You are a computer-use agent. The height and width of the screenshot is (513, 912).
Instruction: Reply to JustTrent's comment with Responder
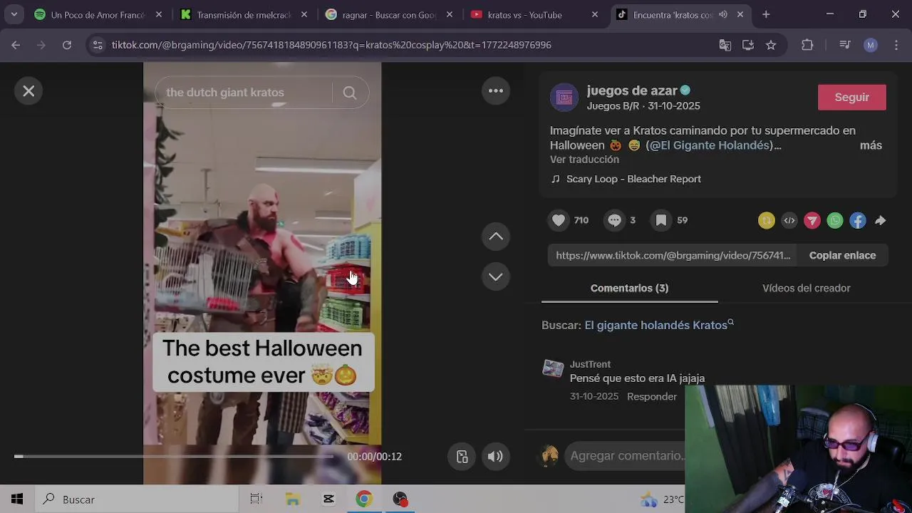pos(652,397)
